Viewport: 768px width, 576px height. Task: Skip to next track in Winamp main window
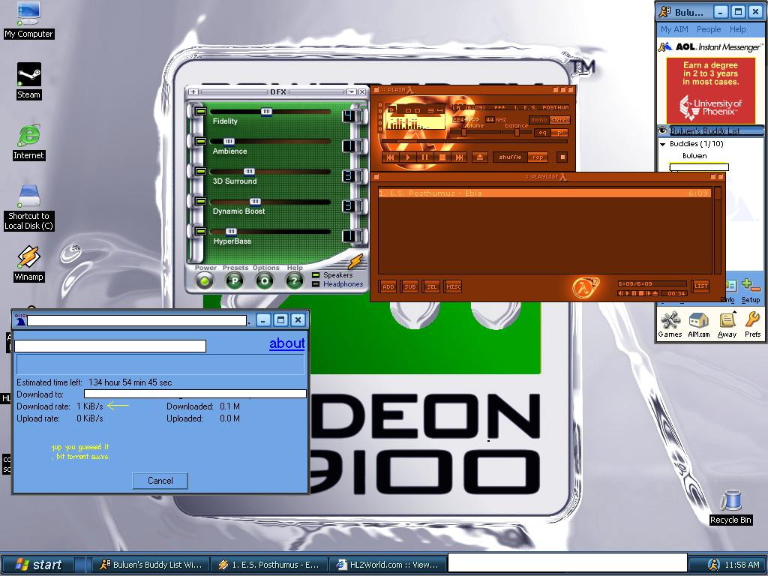pos(459,157)
